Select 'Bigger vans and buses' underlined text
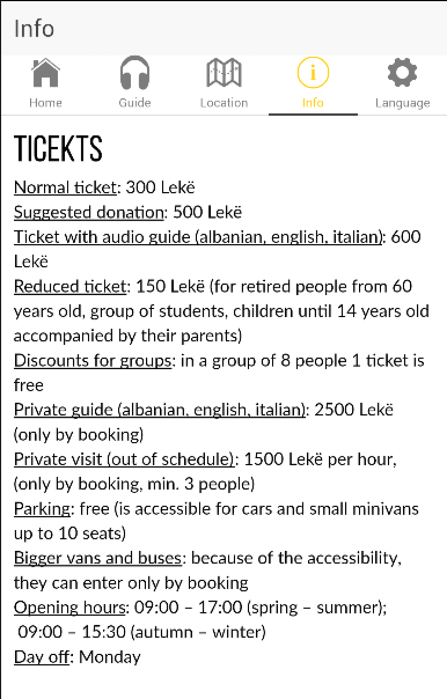Image resolution: width=447 pixels, height=699 pixels. pyautogui.click(x=98, y=558)
